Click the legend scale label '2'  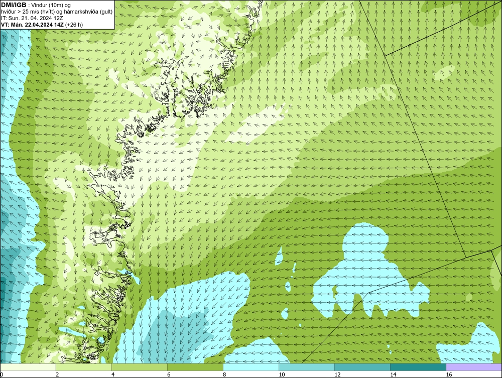[57, 374]
